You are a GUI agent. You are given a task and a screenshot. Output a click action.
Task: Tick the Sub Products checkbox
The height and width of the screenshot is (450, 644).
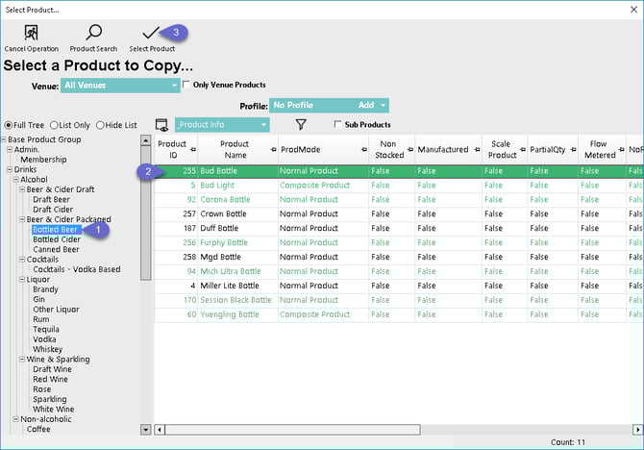[336, 124]
